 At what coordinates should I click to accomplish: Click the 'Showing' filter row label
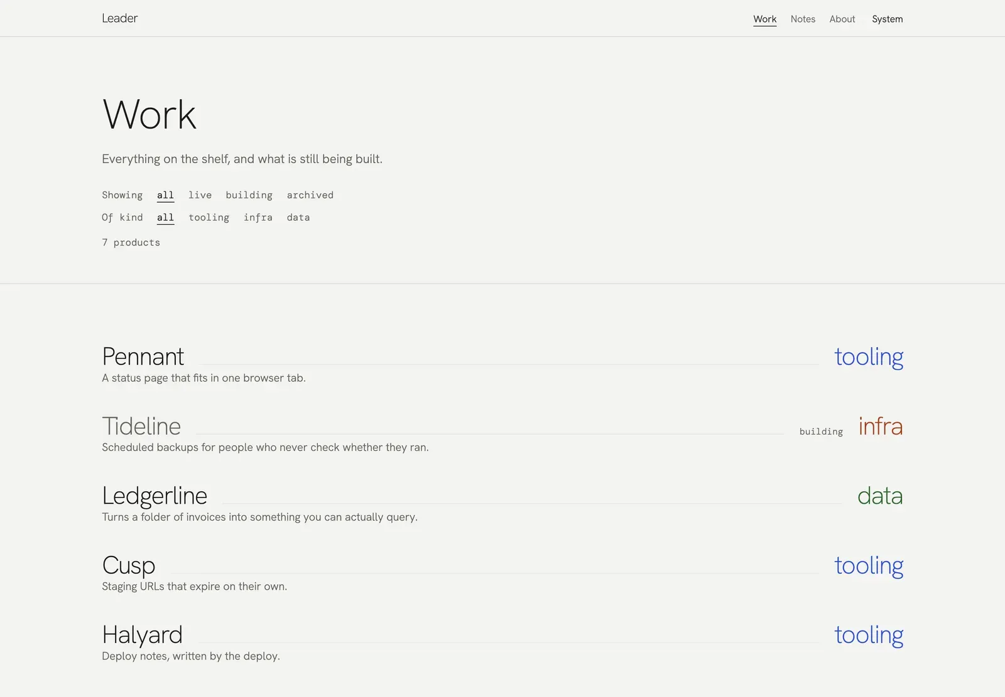tap(122, 195)
